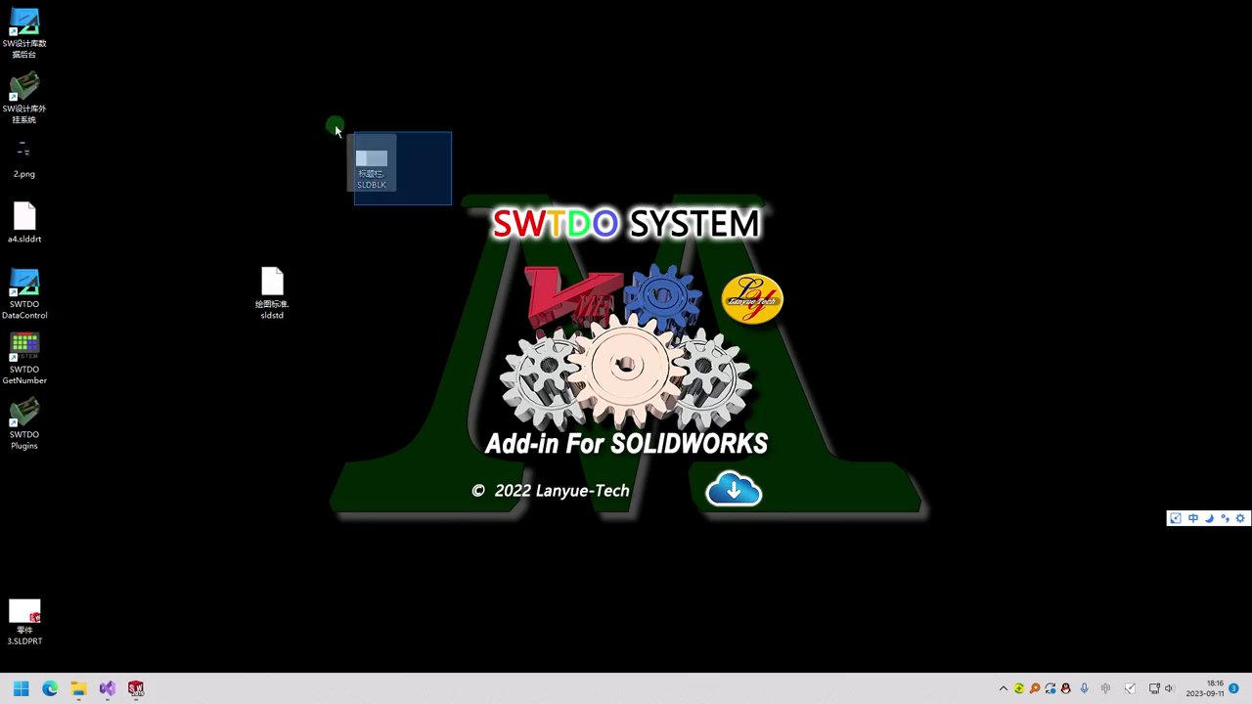Select the SWTDO Plugins shortcut
This screenshot has width=1252, height=704.
(x=24, y=424)
